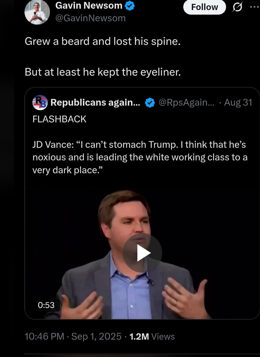Open the @RpsAgain... handle
260x357 pixels.
pyautogui.click(x=186, y=103)
